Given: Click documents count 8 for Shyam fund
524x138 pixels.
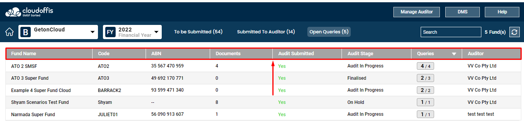Looking at the screenshot, I should click(217, 102).
